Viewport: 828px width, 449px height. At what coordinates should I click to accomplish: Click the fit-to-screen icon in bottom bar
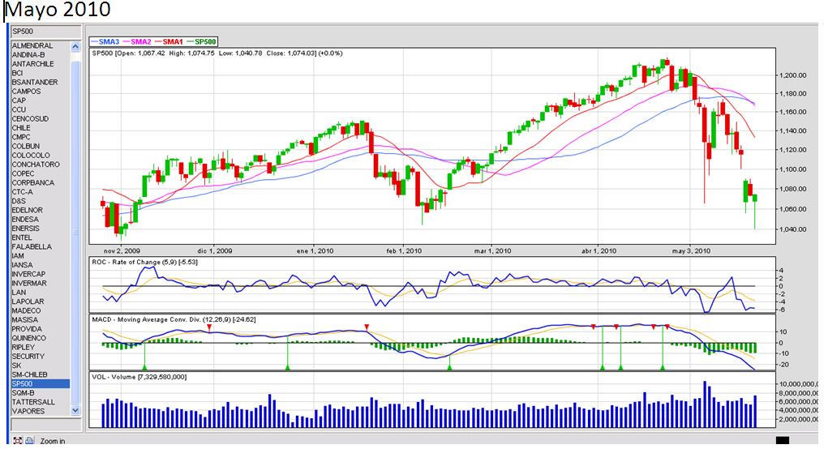[x=18, y=441]
